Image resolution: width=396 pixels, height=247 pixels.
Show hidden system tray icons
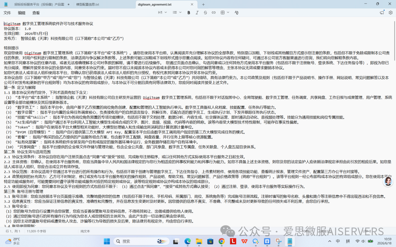click(x=329, y=241)
